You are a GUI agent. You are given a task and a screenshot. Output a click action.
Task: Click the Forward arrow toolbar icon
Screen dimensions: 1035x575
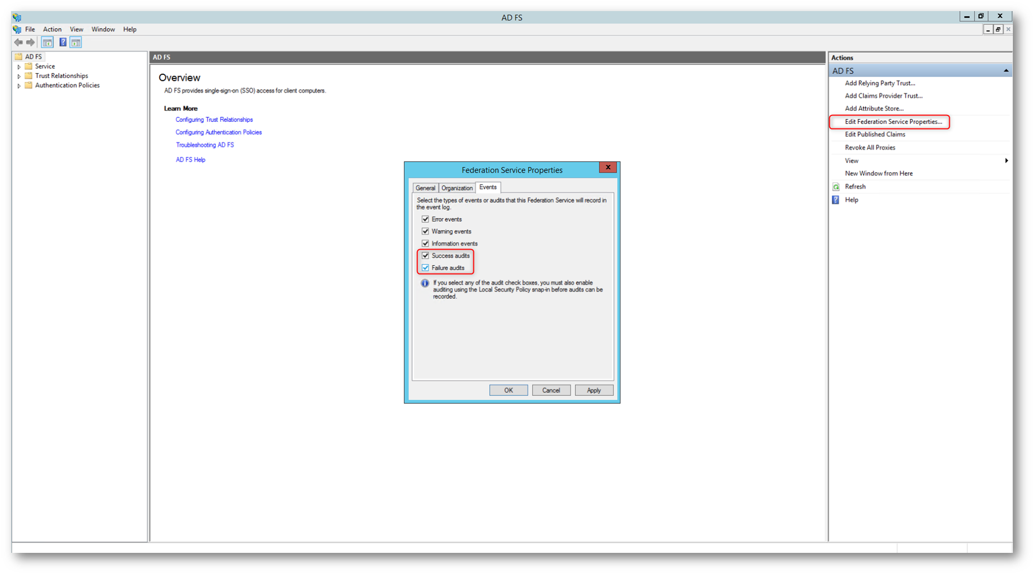coord(31,42)
